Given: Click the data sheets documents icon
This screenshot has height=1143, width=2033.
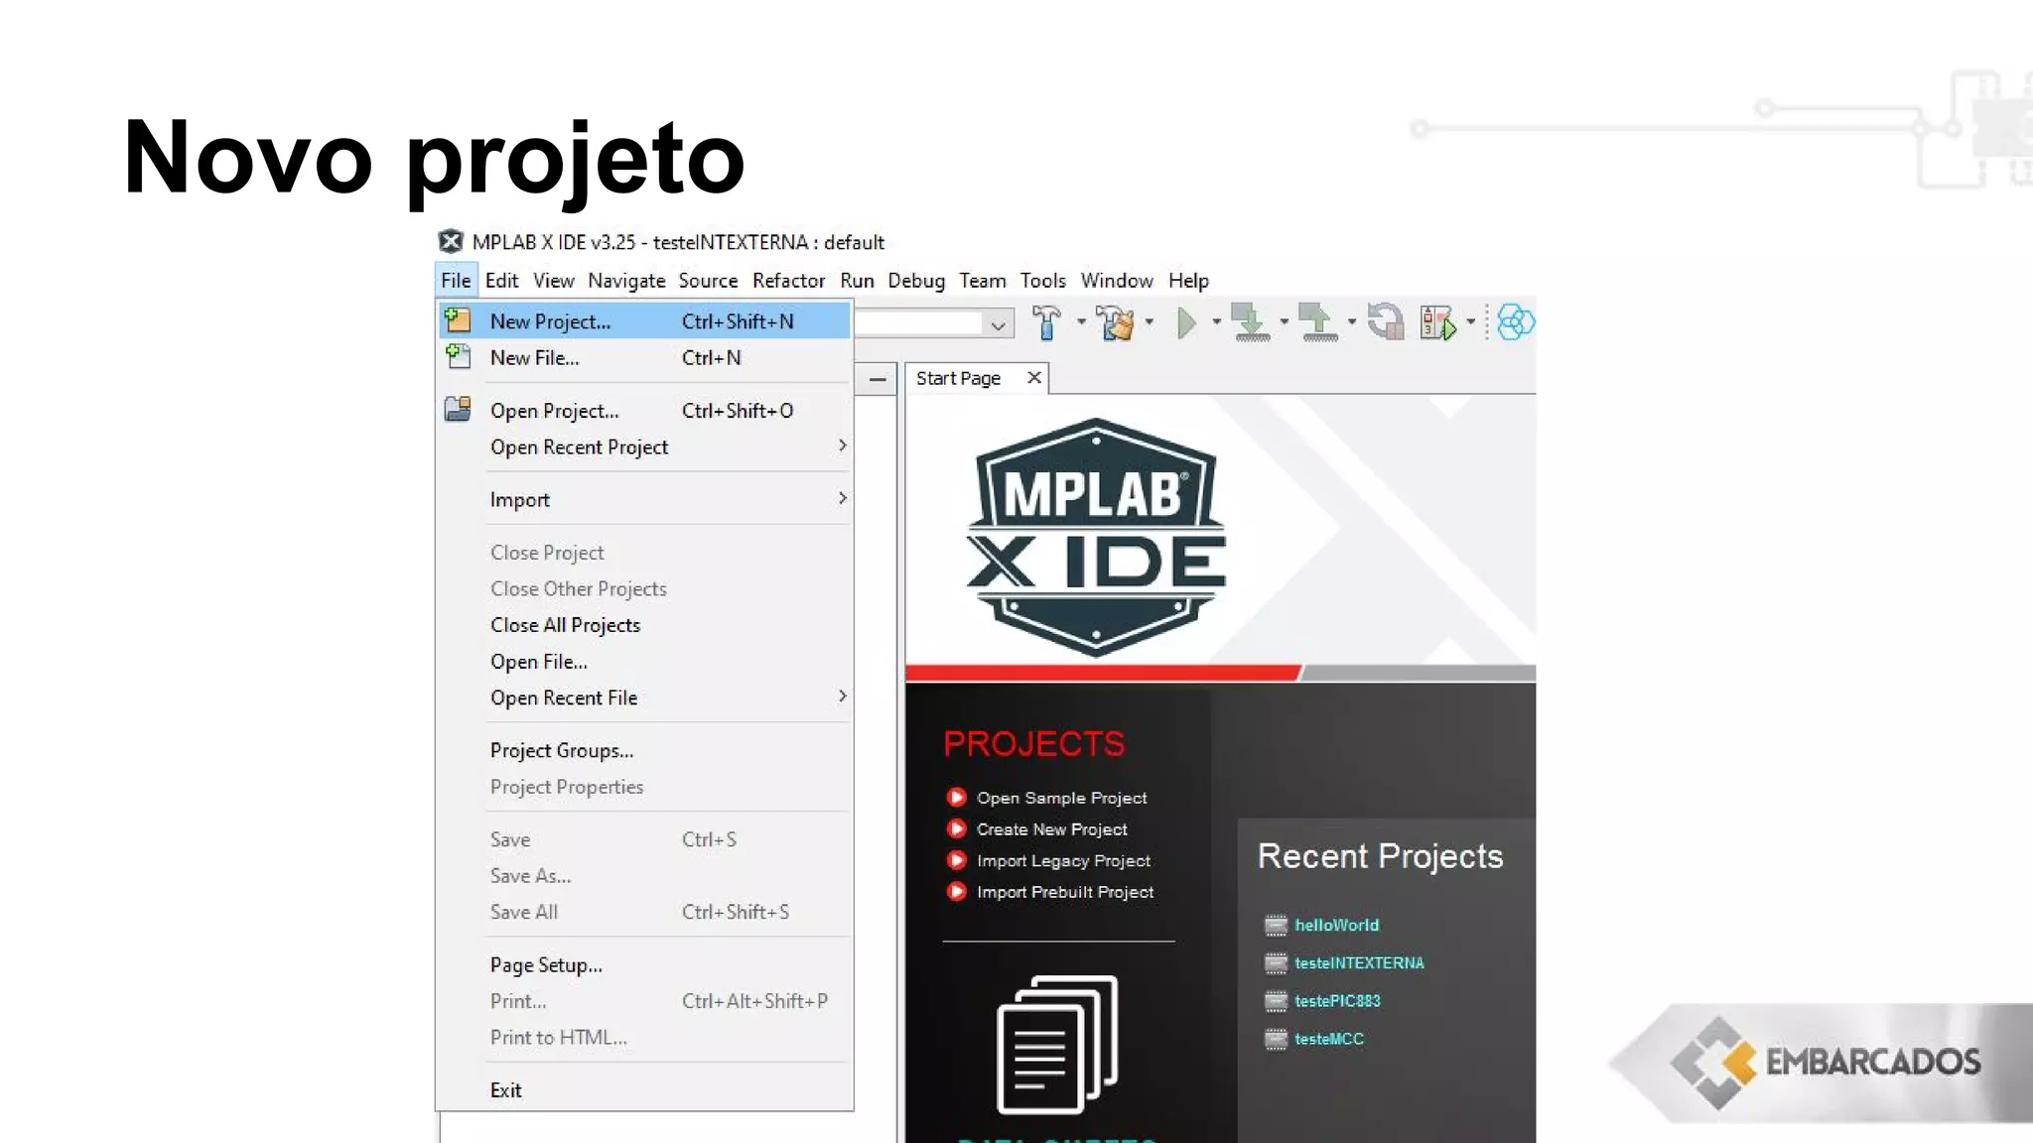Looking at the screenshot, I should (1057, 1044).
